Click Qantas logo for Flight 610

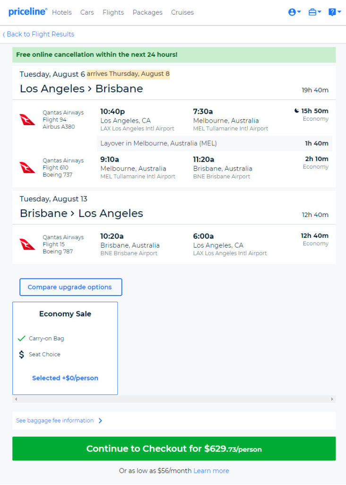pyautogui.click(x=27, y=167)
